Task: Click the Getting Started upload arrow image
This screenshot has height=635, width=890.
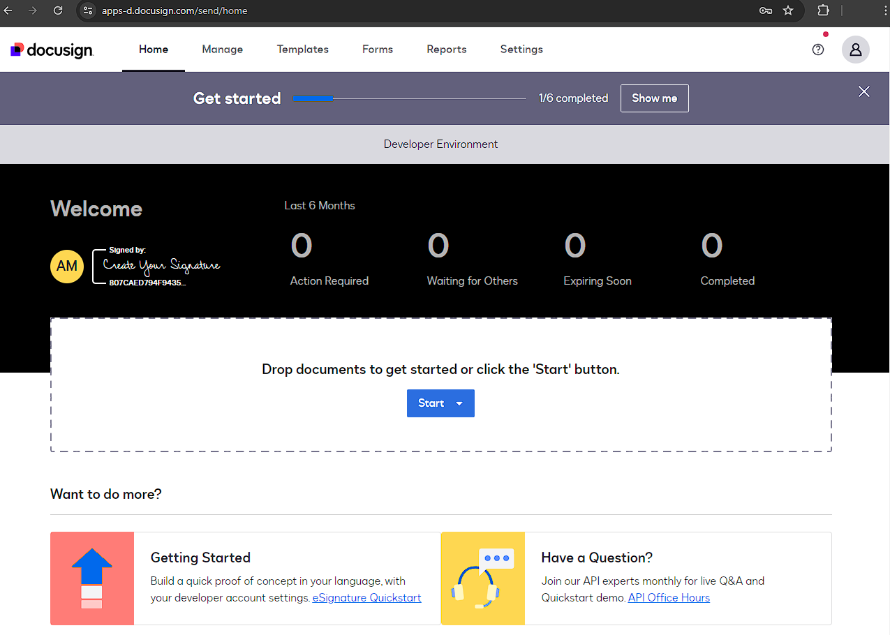Action: click(92, 578)
